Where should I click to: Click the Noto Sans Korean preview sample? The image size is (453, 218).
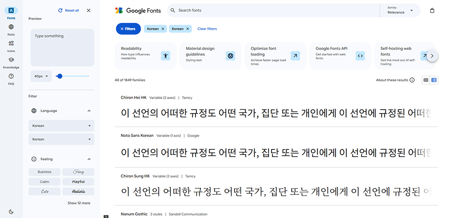click(x=276, y=152)
